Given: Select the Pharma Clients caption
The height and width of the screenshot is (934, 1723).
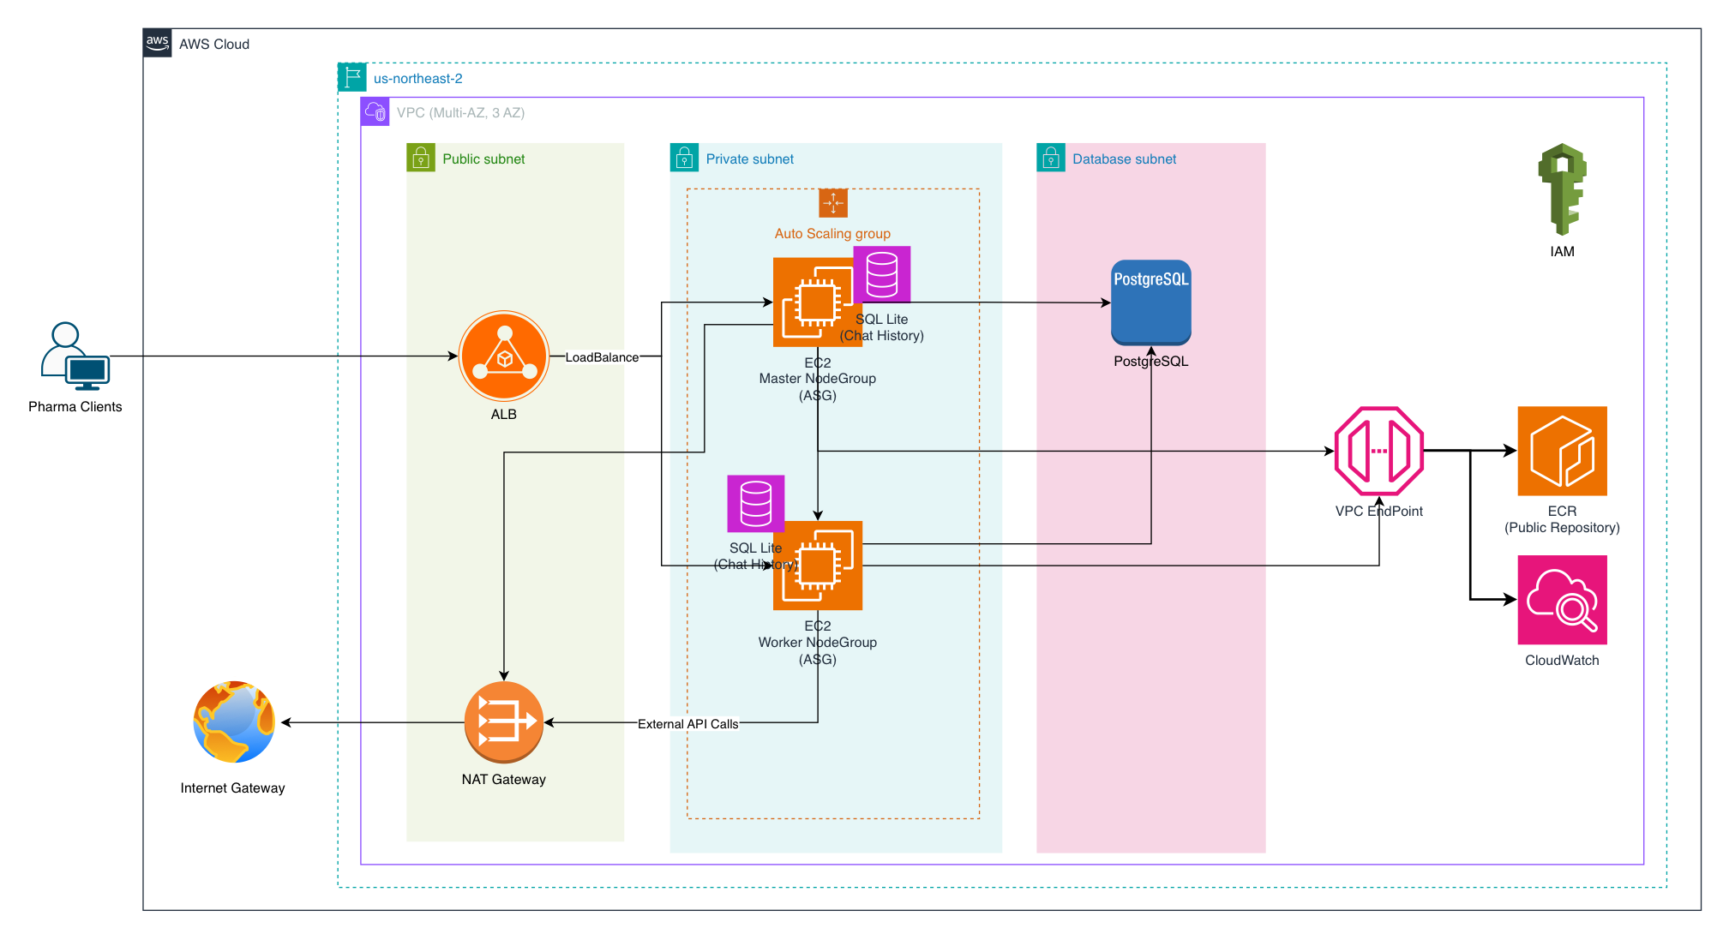Looking at the screenshot, I should point(75,406).
